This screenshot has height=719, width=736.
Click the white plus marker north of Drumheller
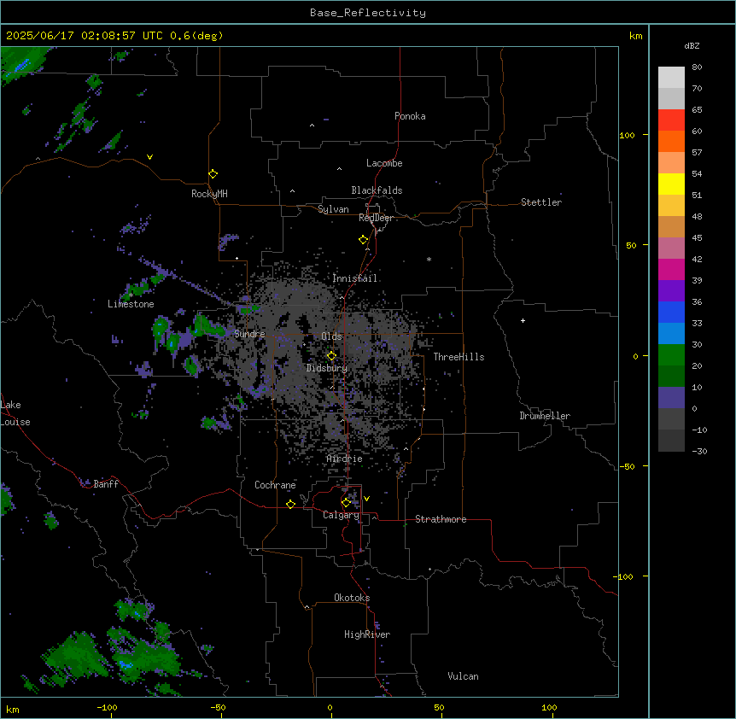click(x=523, y=320)
